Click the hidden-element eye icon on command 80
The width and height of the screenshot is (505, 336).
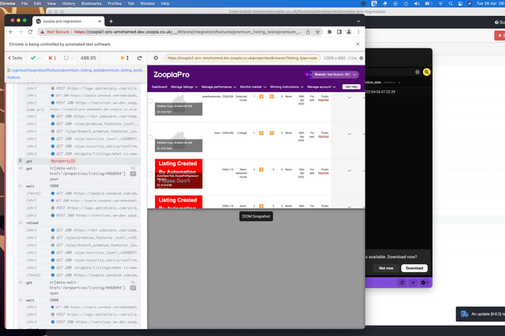tap(133, 168)
